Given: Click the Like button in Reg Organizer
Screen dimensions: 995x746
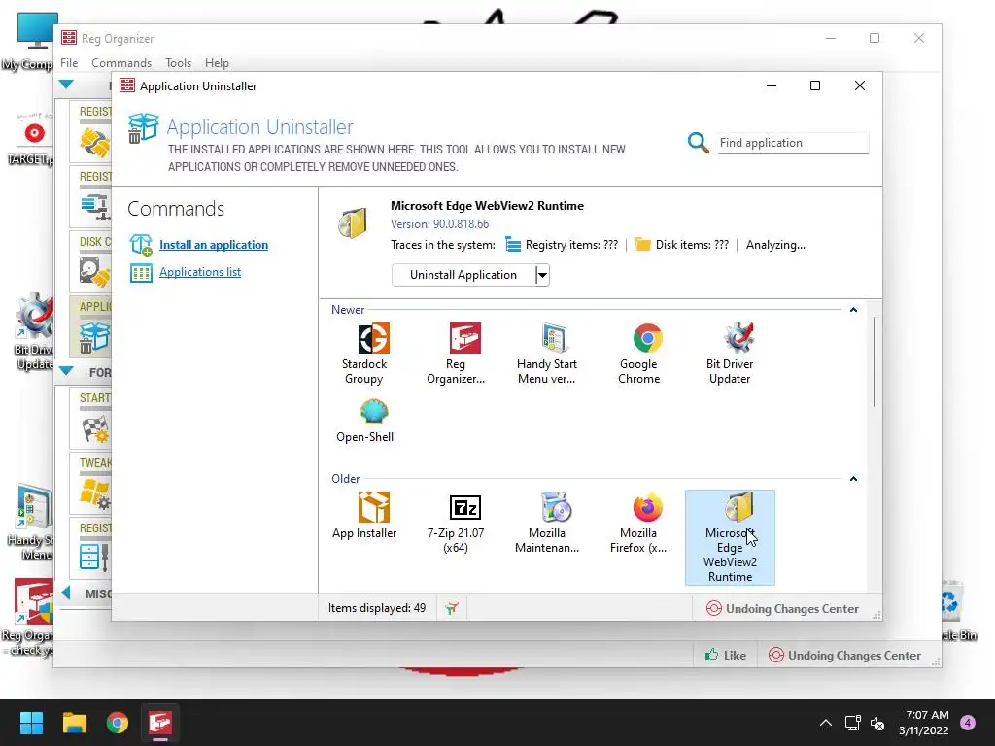Looking at the screenshot, I should click(725, 656).
